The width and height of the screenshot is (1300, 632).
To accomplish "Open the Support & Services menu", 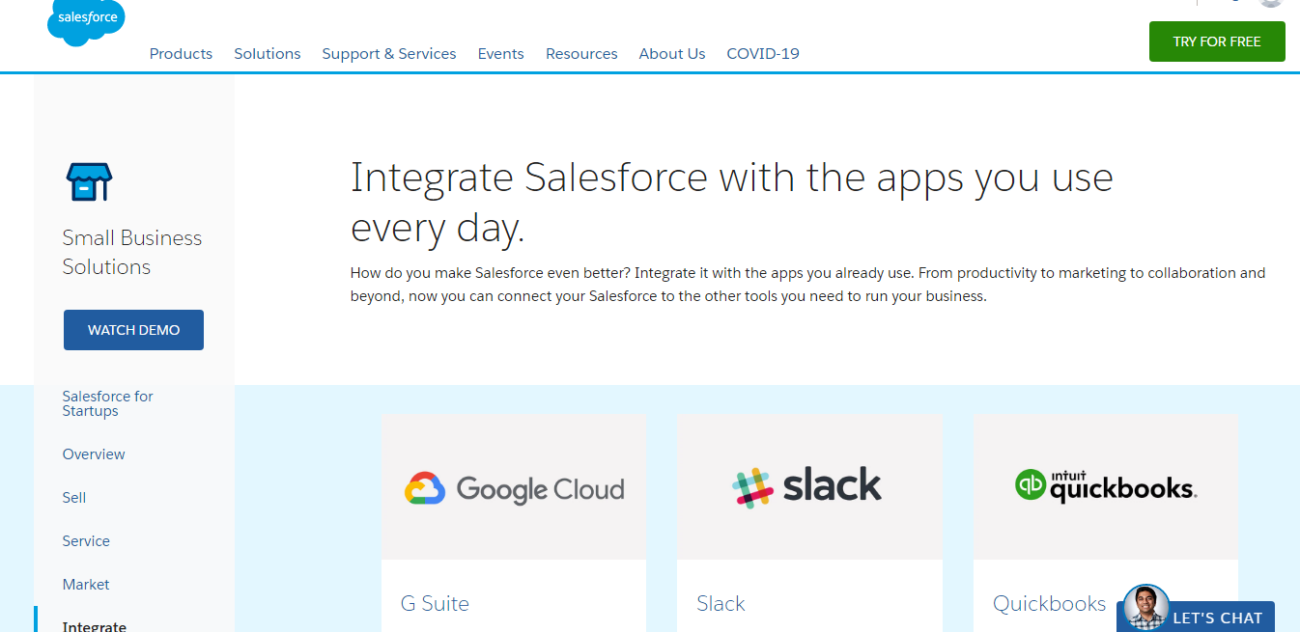I will pyautogui.click(x=389, y=54).
